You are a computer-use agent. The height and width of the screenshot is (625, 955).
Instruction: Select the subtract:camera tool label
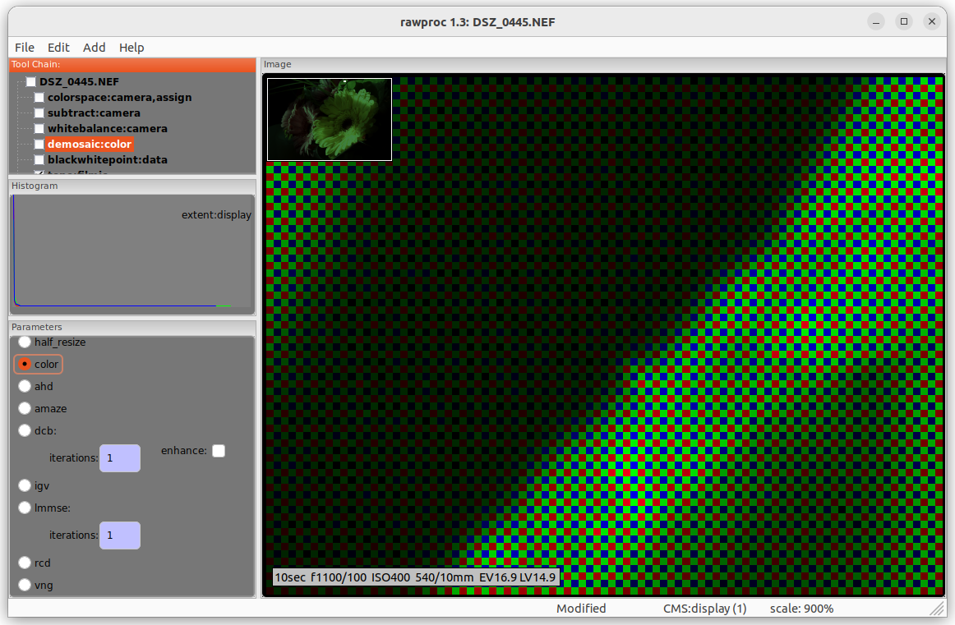coord(94,113)
